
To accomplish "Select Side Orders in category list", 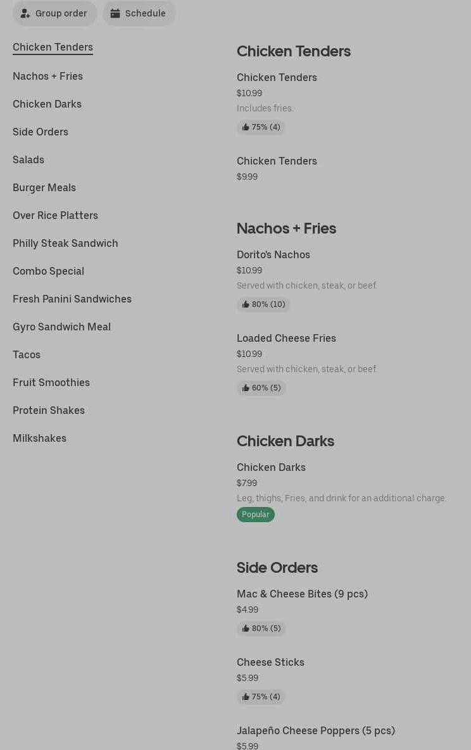I will (x=41, y=132).
